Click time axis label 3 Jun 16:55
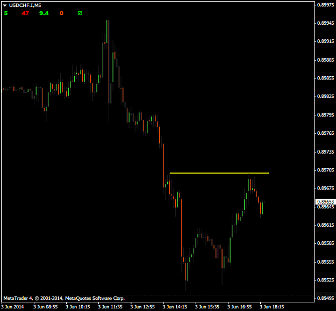Image resolution: width=336 pixels, height=311 pixels. point(240,307)
